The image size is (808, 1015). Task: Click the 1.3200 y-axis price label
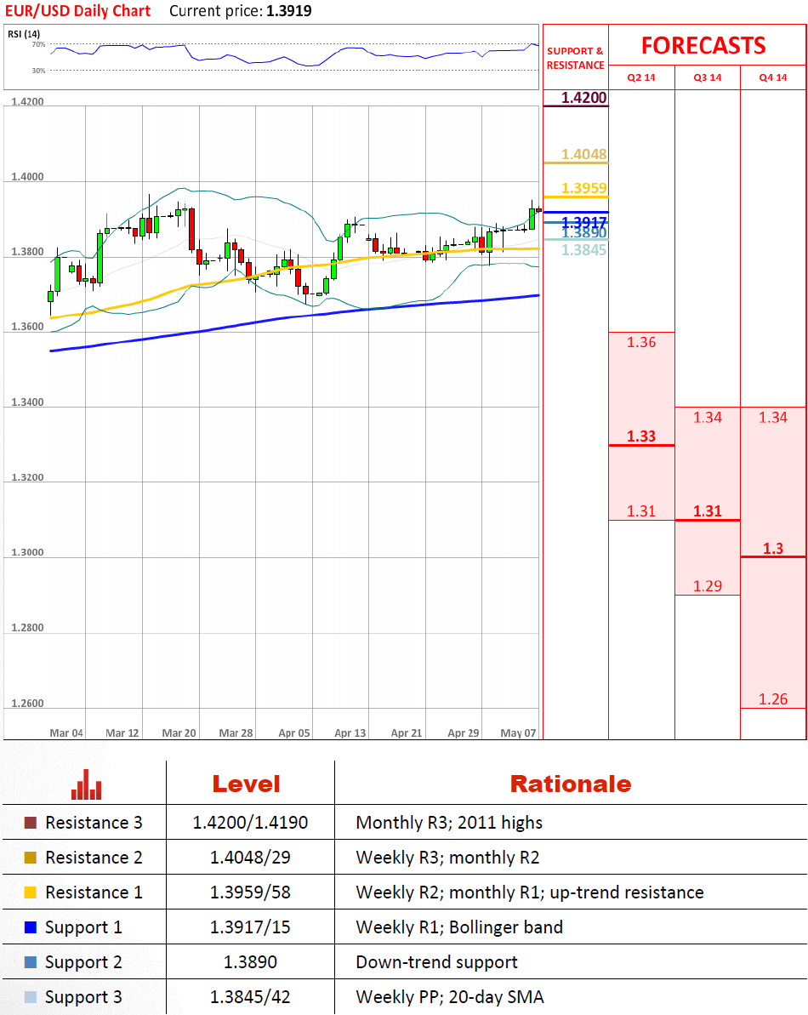tap(28, 478)
